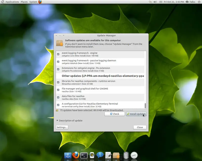202x161 pixels.
Task: Open the Places menu
Action: pyautogui.click(x=24, y=2)
